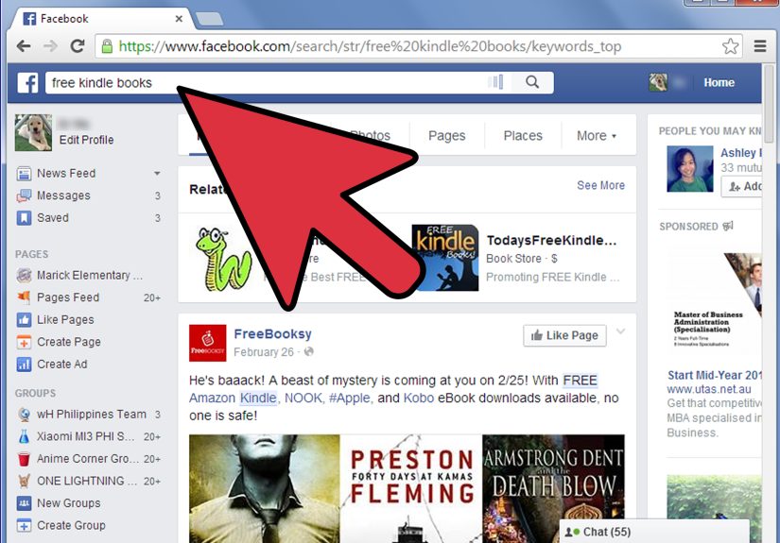This screenshot has height=543, width=780.
Task: Open the FreeBooksy page name link
Action: pyautogui.click(x=272, y=334)
